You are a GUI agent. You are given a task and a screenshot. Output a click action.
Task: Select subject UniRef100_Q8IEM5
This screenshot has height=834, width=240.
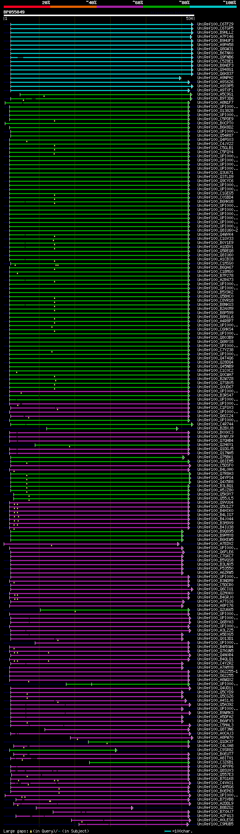[215, 461]
